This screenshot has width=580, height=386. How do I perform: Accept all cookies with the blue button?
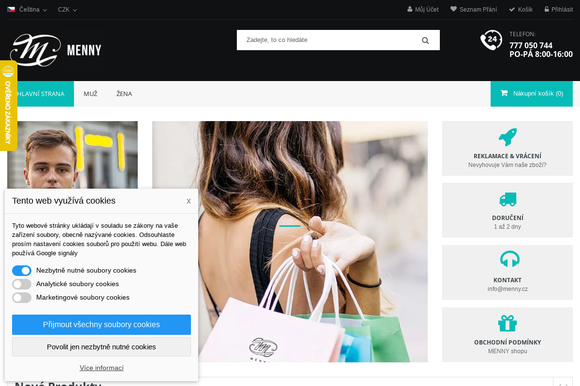[101, 325]
